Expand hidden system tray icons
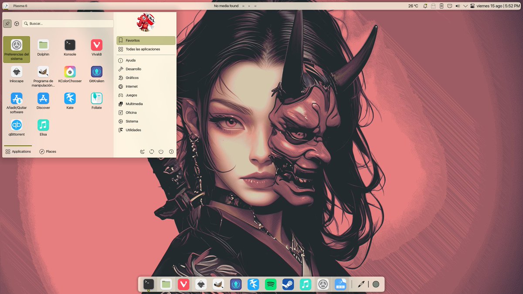 tap(465, 6)
